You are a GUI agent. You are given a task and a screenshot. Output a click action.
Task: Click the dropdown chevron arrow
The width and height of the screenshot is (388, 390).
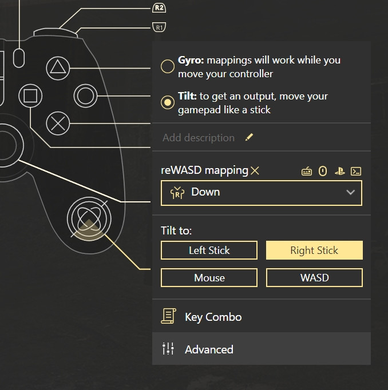(350, 192)
